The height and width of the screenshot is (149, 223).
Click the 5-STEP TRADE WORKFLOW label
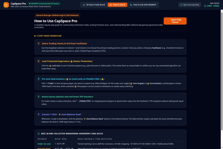pyautogui.click(x=49, y=36)
